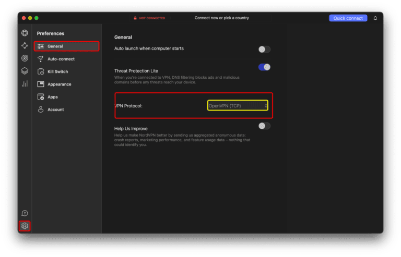The width and height of the screenshot is (401, 257).
Task: Click the General sliders icon
Action: click(x=41, y=46)
